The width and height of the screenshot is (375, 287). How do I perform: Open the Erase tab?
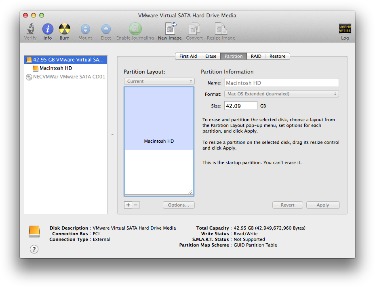pos(211,56)
